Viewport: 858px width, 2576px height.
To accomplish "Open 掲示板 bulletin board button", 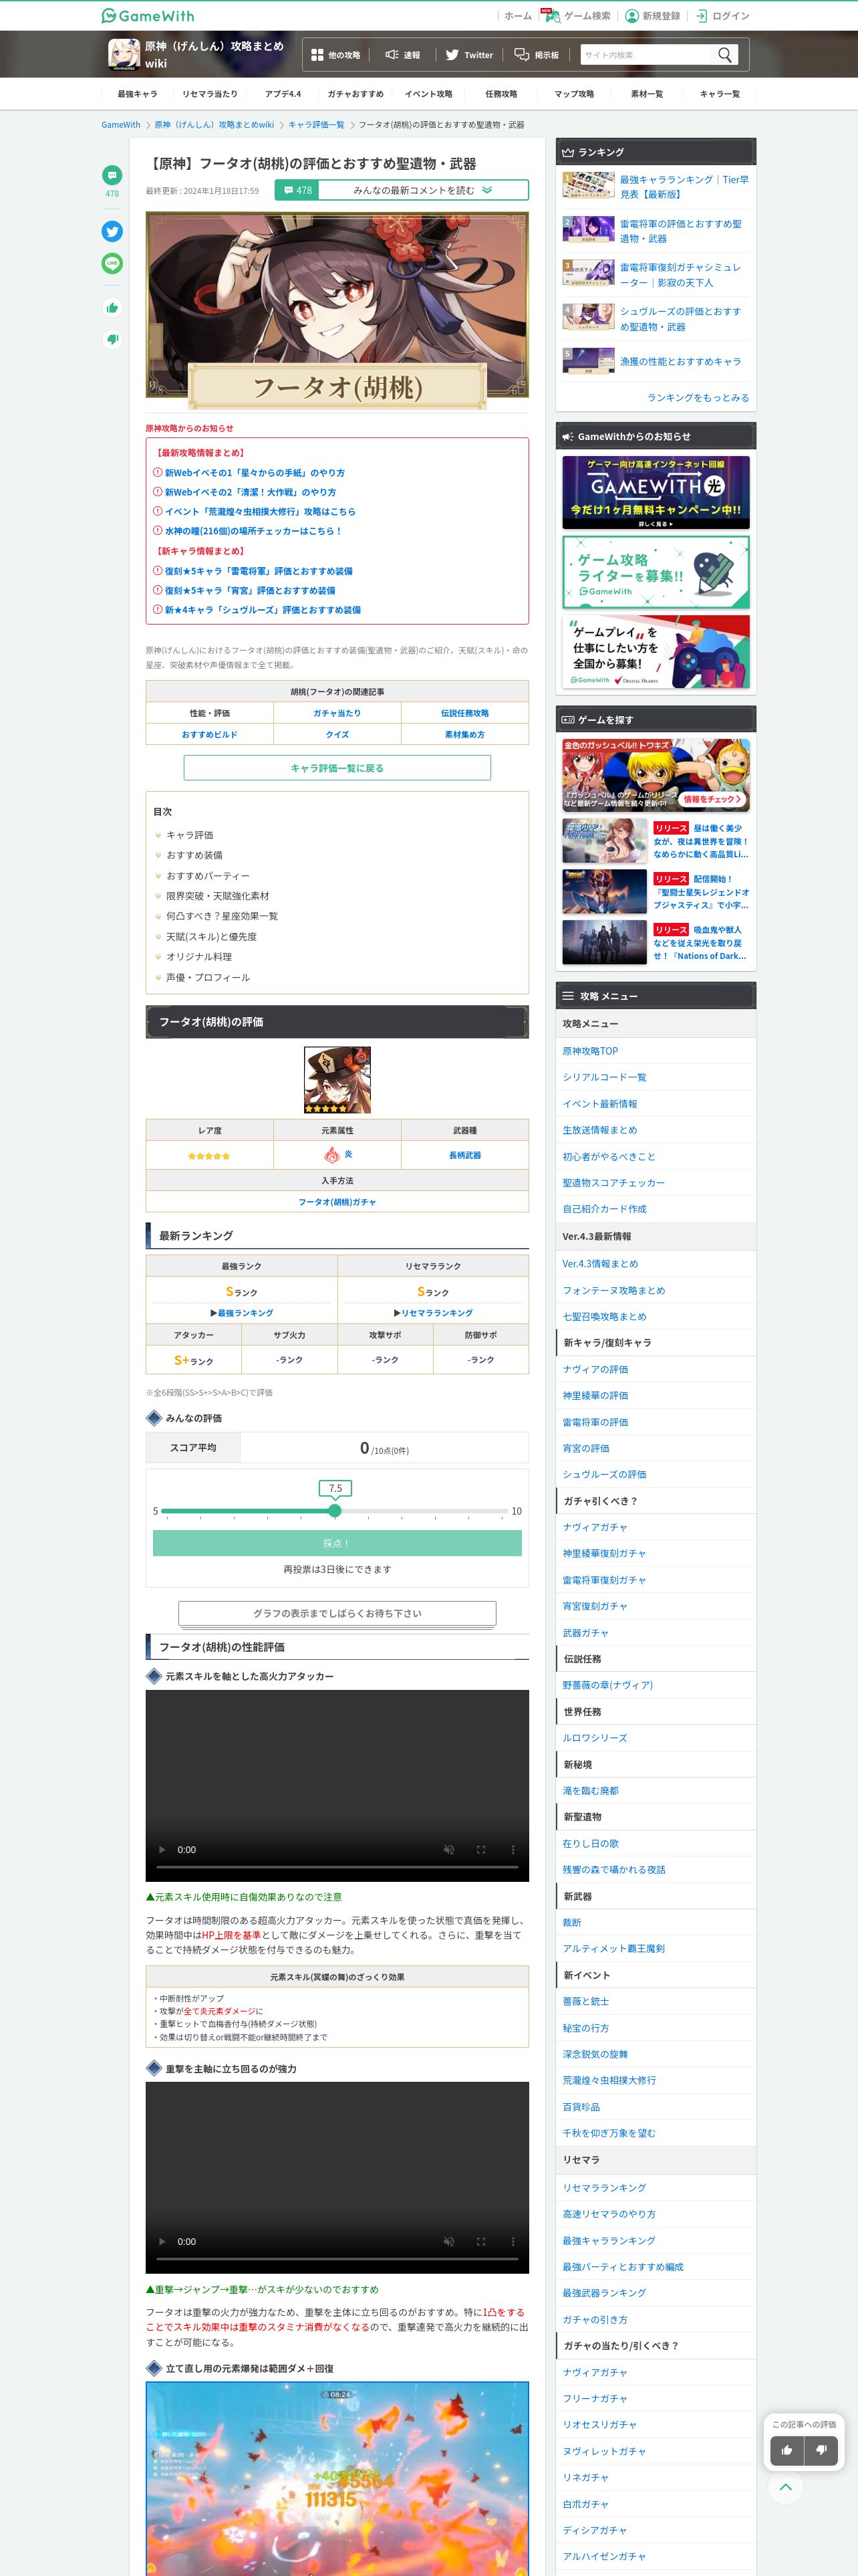I will click(537, 55).
